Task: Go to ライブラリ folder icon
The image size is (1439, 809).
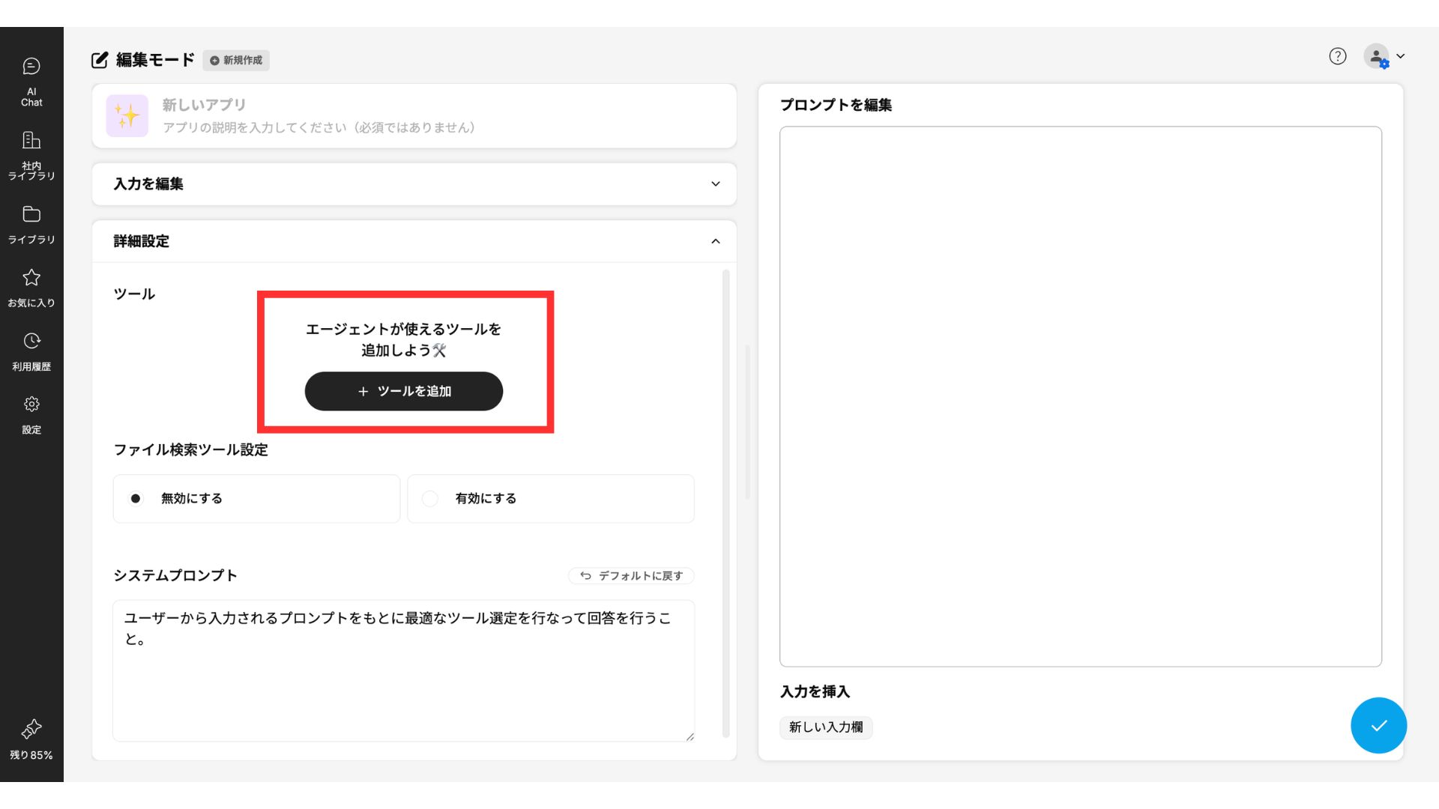Action: 31,215
